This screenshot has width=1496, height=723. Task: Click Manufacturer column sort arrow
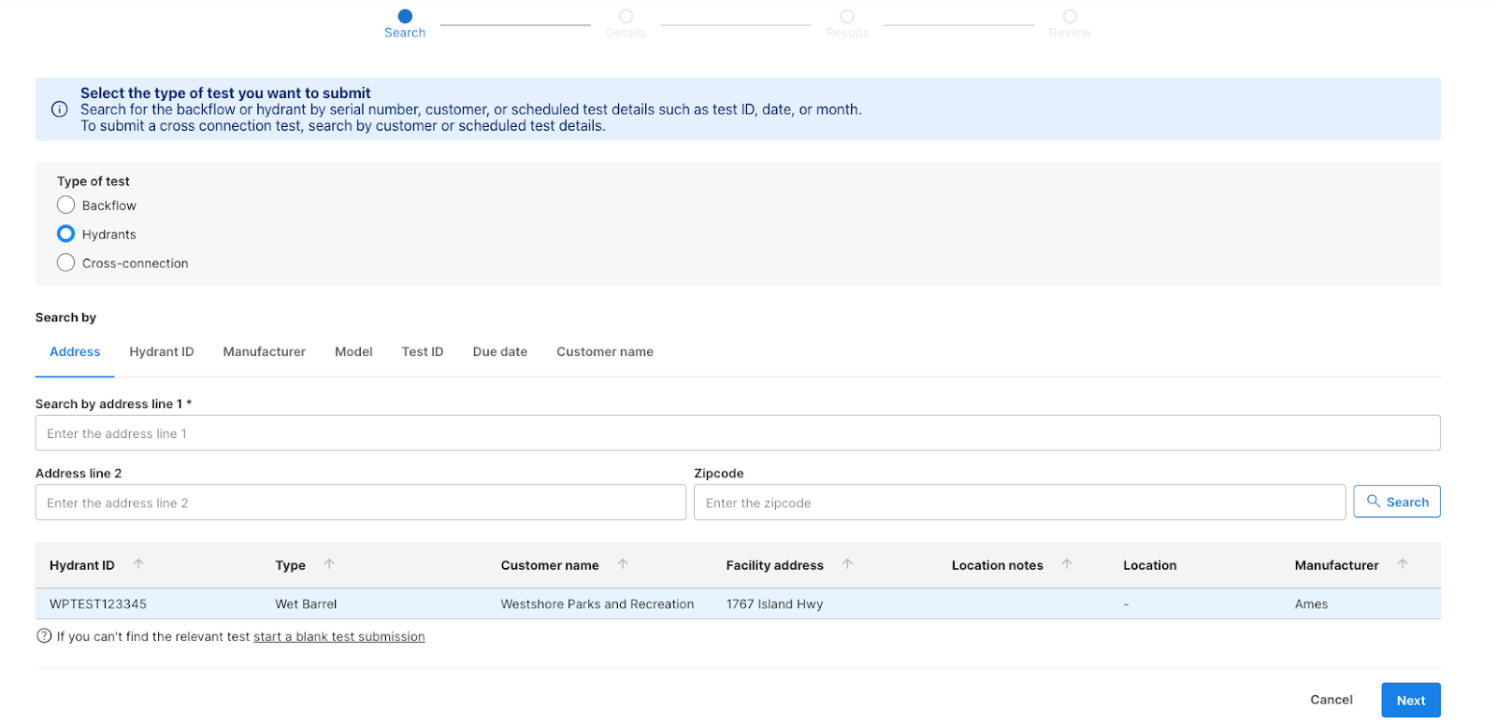1402,564
